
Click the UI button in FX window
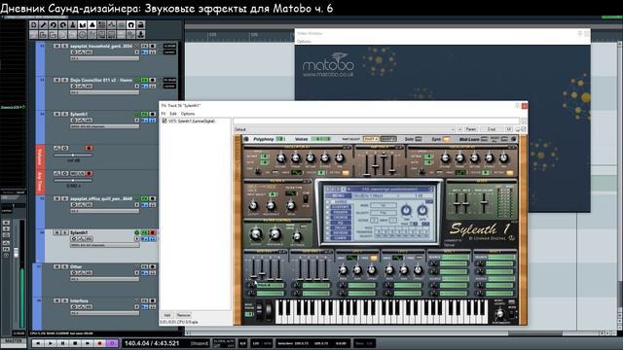(509, 129)
